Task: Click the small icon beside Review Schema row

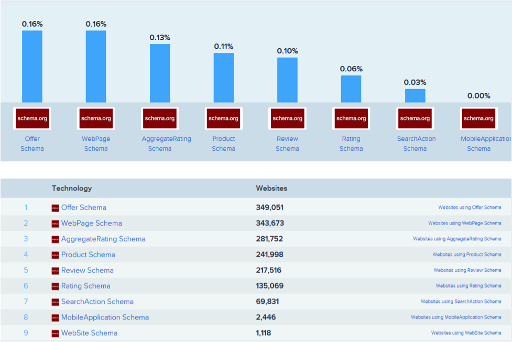Action: [55, 271]
